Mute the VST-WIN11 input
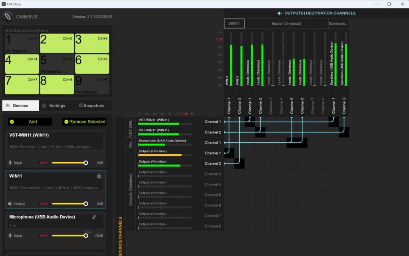 pos(44,163)
